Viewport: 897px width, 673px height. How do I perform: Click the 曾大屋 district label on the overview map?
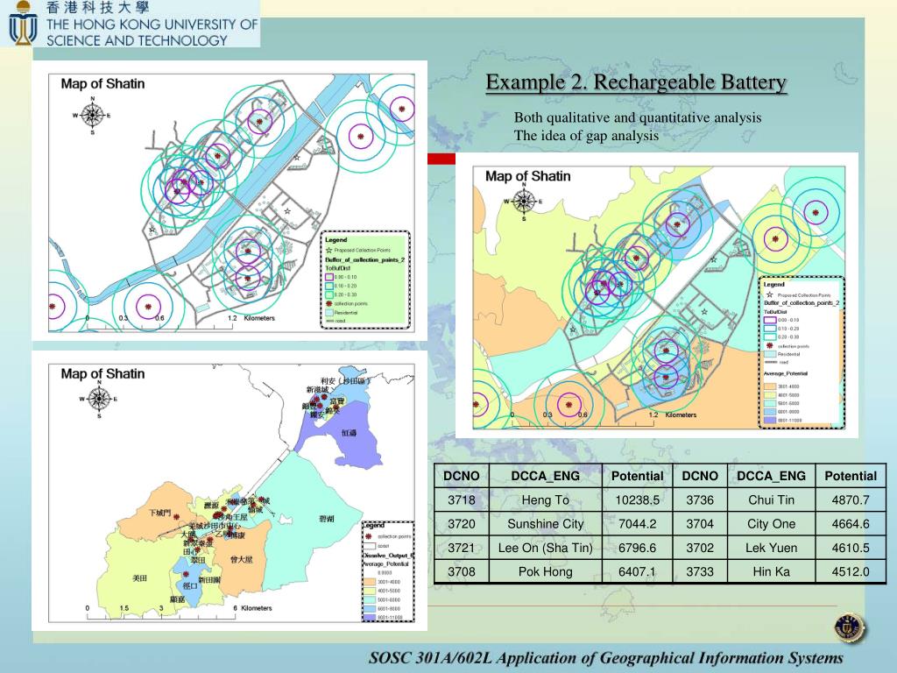coord(241,560)
